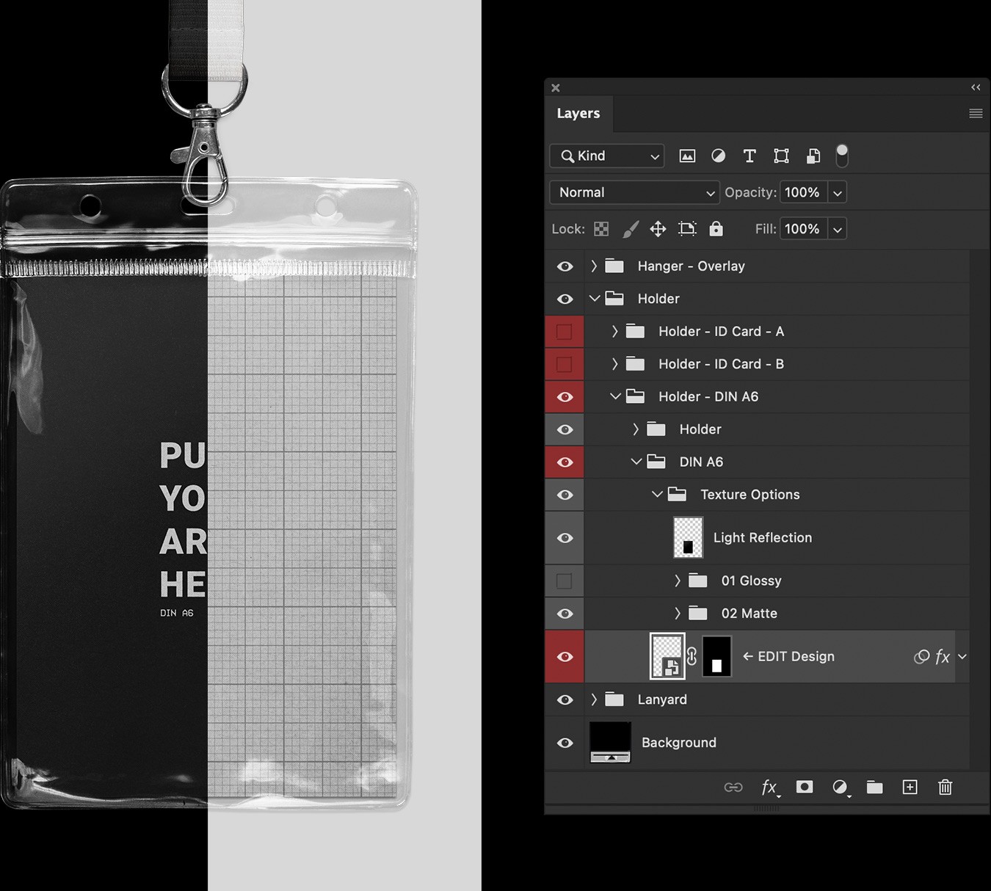Filter layers by adjustment layer type
This screenshot has height=891, width=991.
[x=718, y=156]
